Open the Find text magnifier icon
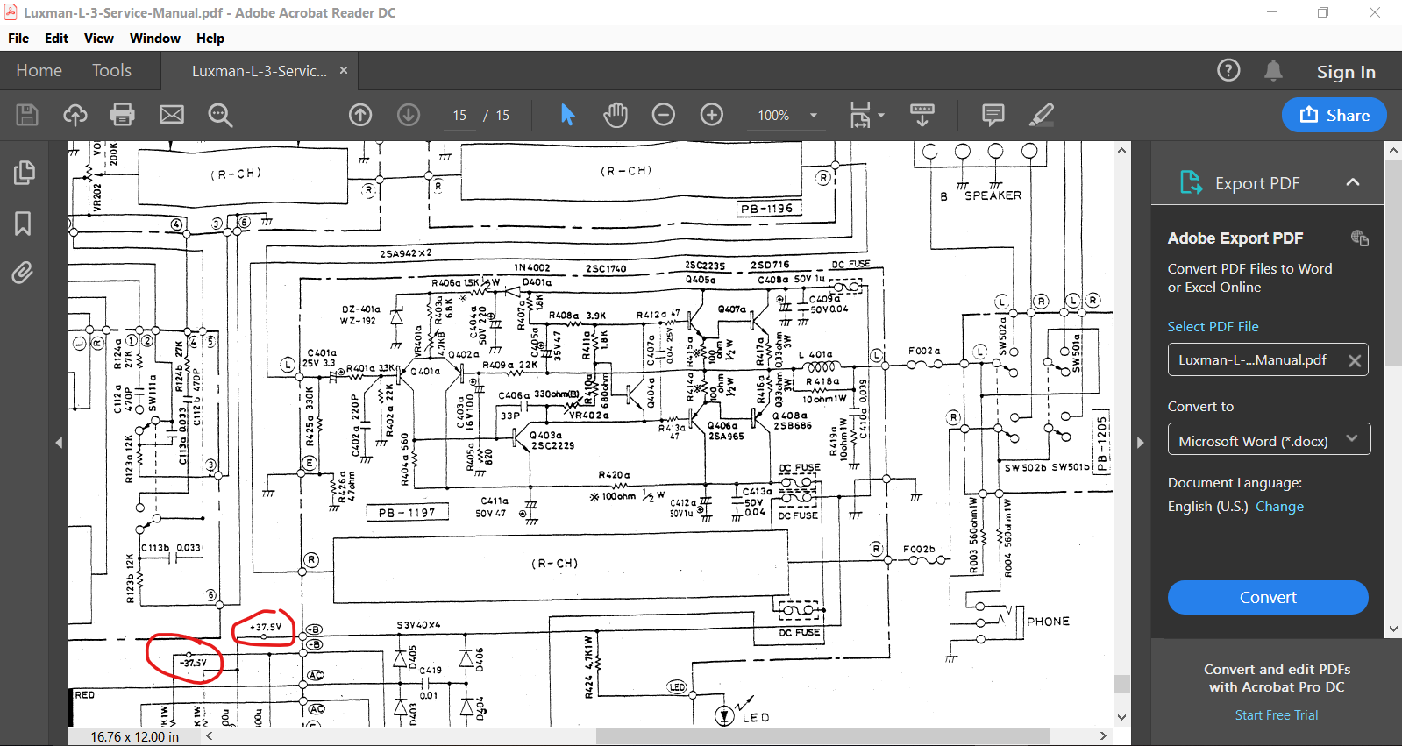1402x746 pixels. tap(220, 115)
